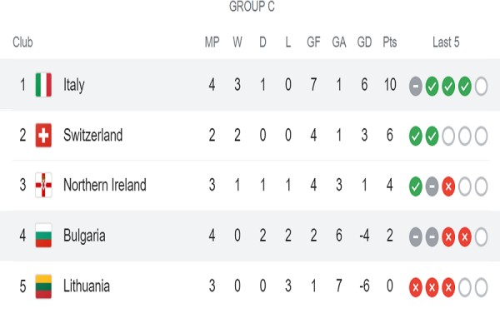Open the Northern Ireland team link
Image resolution: width=500 pixels, height=333 pixels.
[105, 185]
